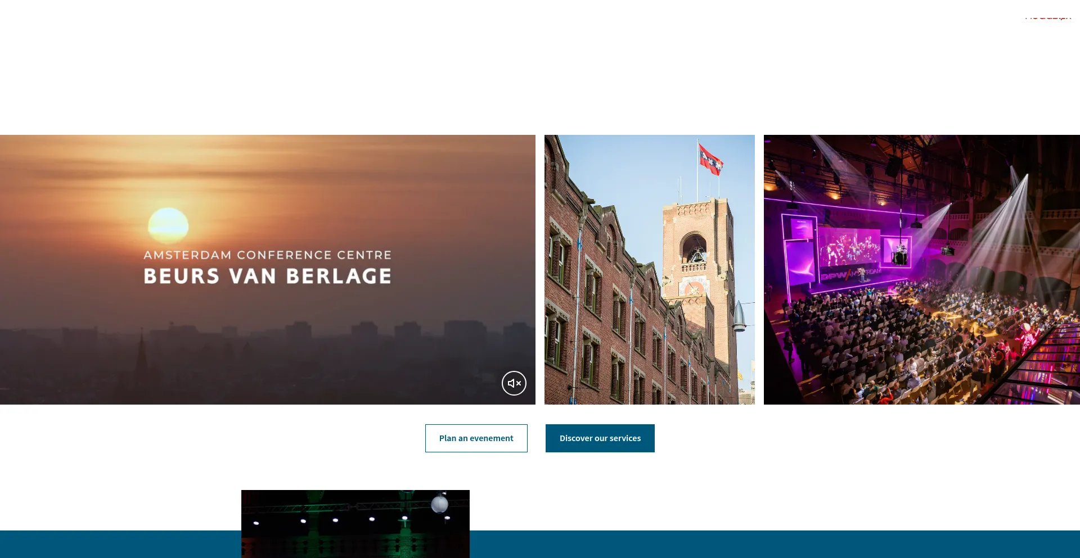1080x558 pixels.
Task: Click the stage screen in the hall photo
Action: click(848, 247)
